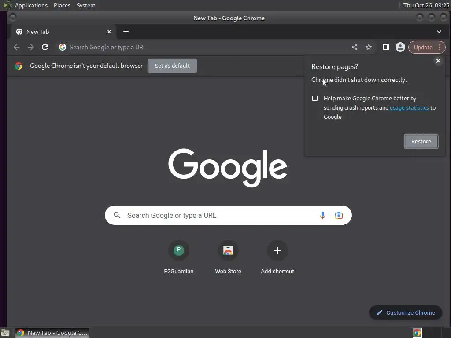Open the Web Store shortcut
Screen dimensions: 451x338
coord(228,257)
